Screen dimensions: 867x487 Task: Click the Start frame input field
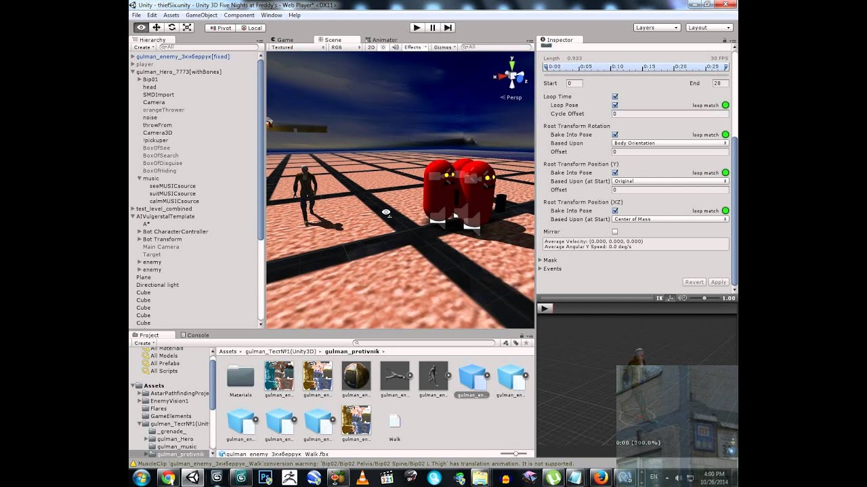point(574,83)
